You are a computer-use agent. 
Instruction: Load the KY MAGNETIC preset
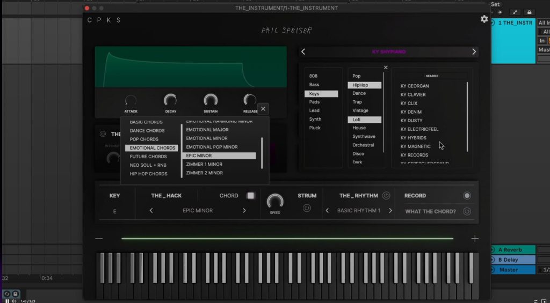(x=415, y=146)
